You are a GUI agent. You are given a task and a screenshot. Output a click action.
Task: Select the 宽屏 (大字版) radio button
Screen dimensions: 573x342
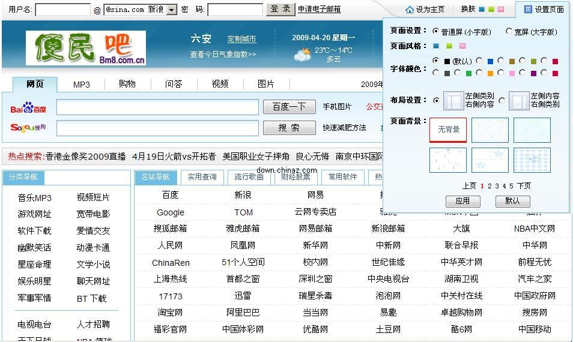[509, 31]
